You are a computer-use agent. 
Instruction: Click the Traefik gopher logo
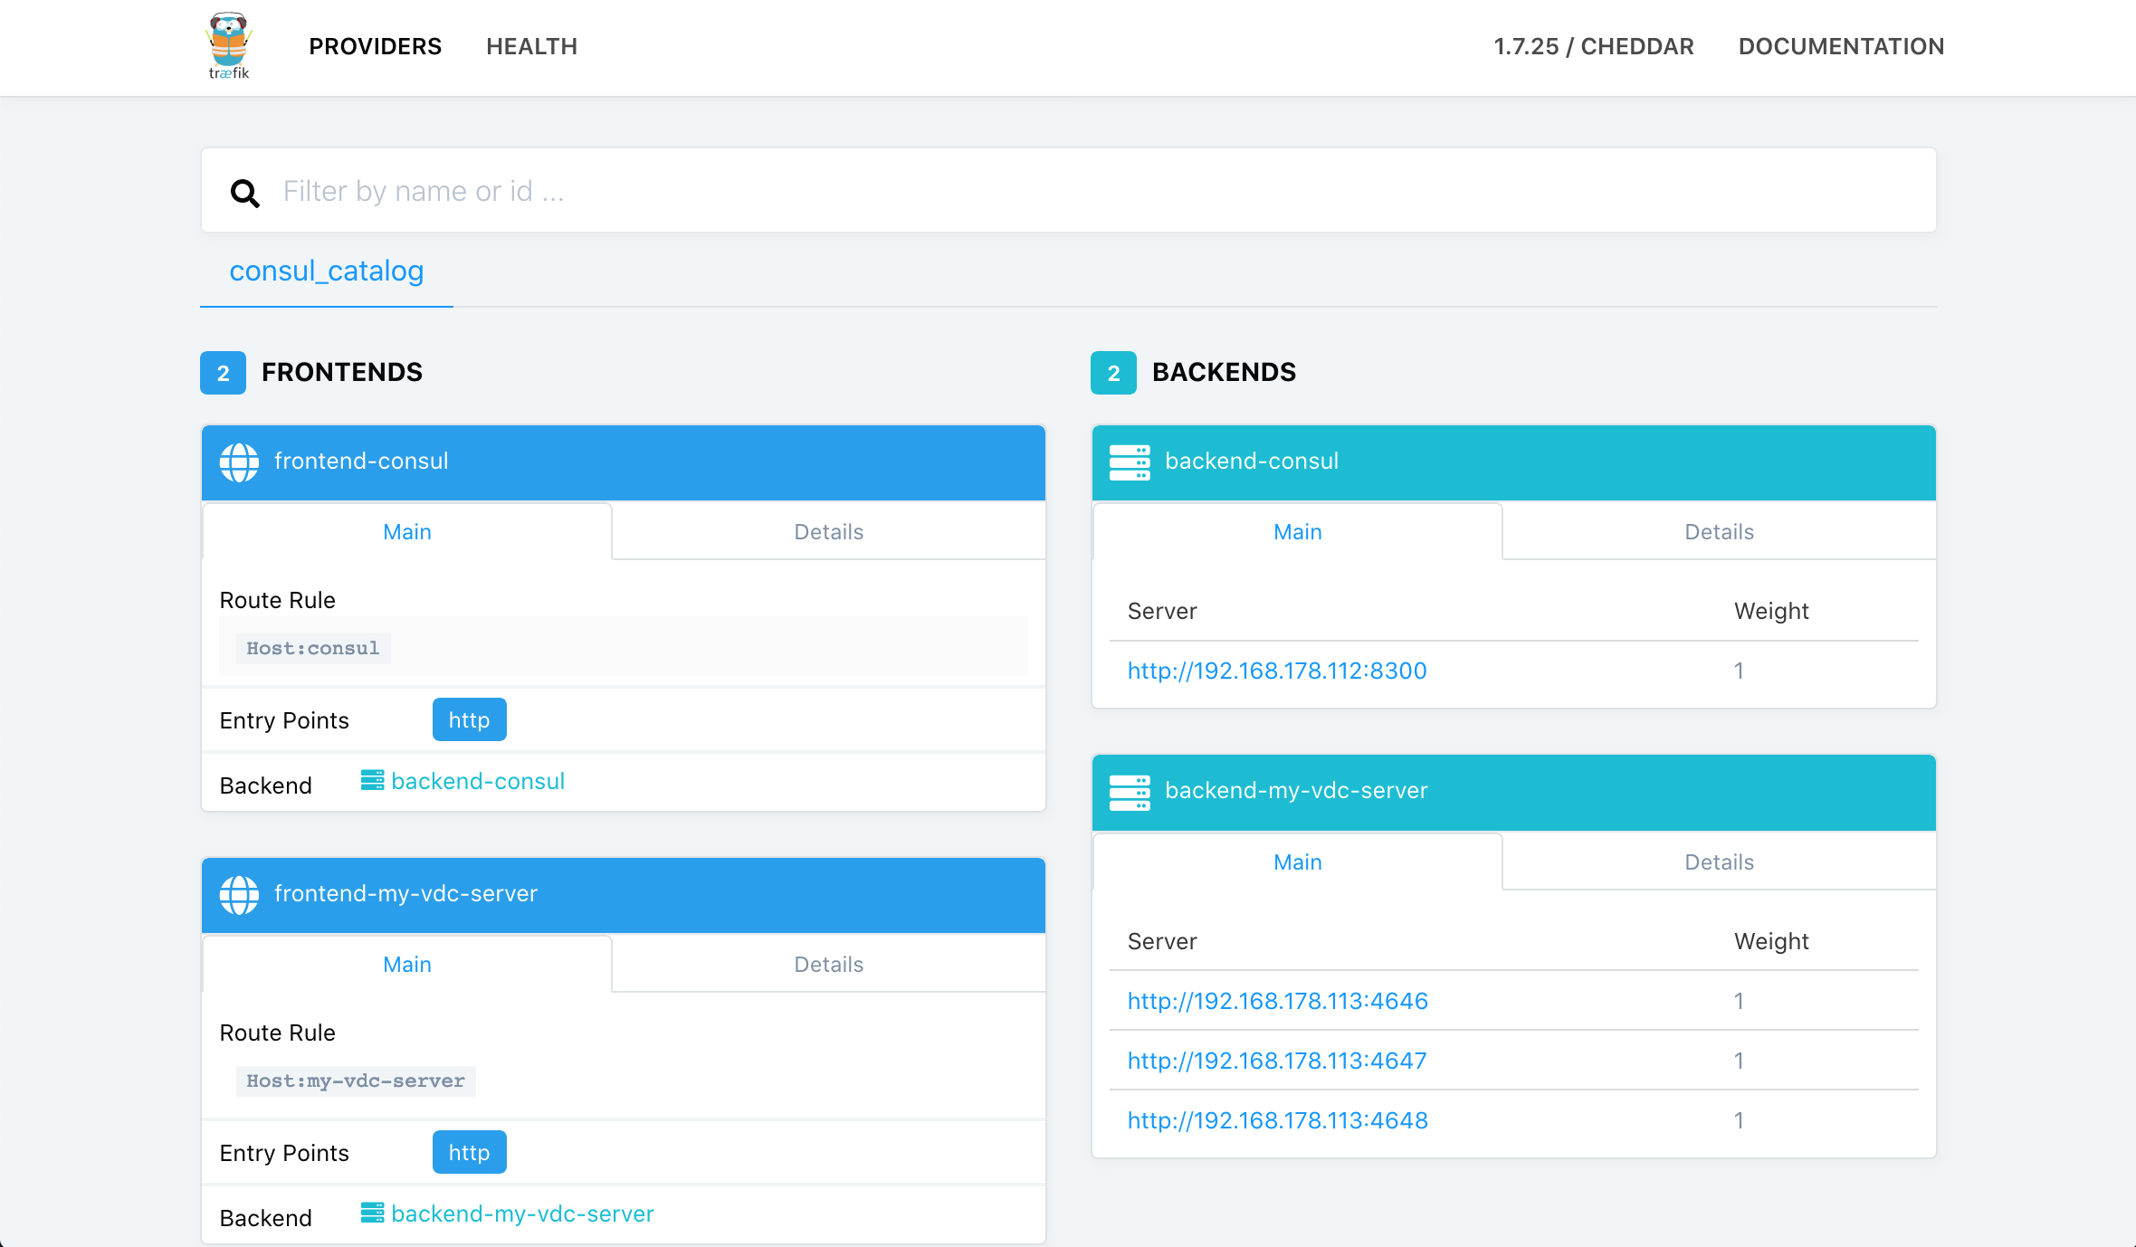tap(228, 46)
